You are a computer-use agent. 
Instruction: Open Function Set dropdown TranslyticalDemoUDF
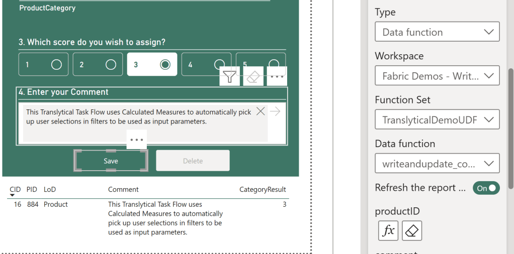point(437,119)
